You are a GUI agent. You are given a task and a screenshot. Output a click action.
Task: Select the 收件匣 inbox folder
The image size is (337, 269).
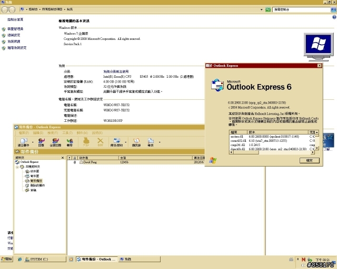[32, 171]
